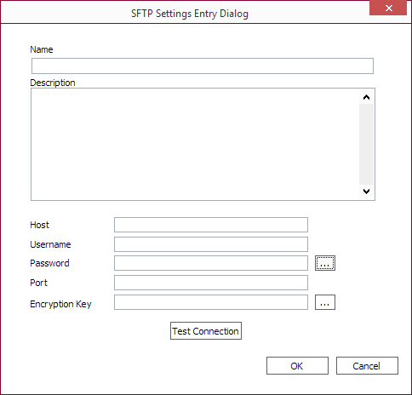
Task: Click the Username input field
Action: pos(211,244)
